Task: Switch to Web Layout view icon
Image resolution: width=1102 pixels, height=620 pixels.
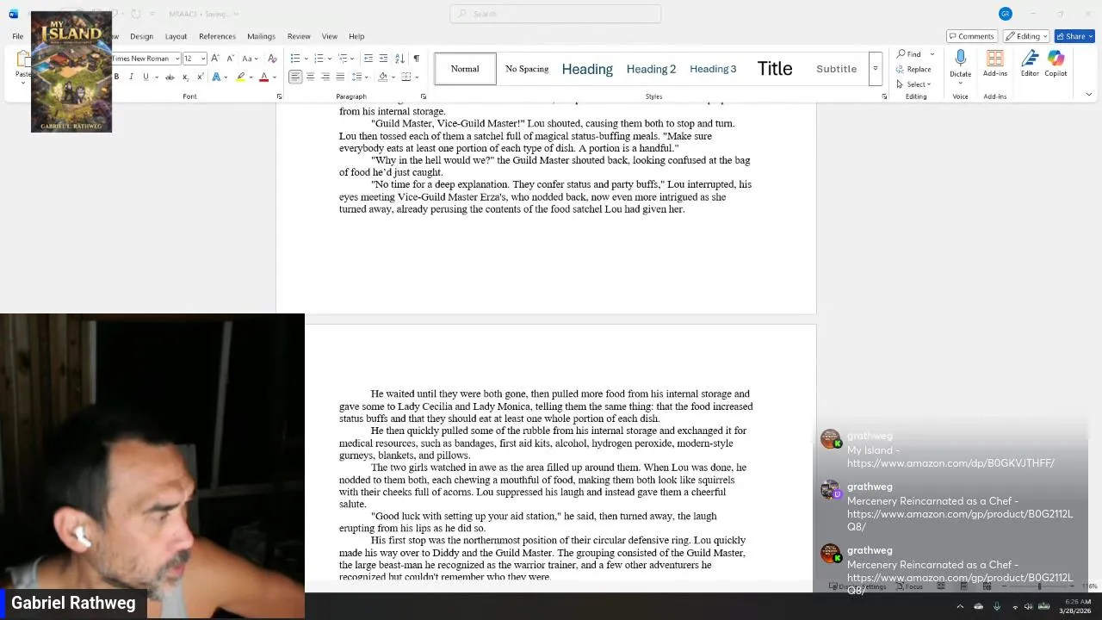Action: [987, 586]
